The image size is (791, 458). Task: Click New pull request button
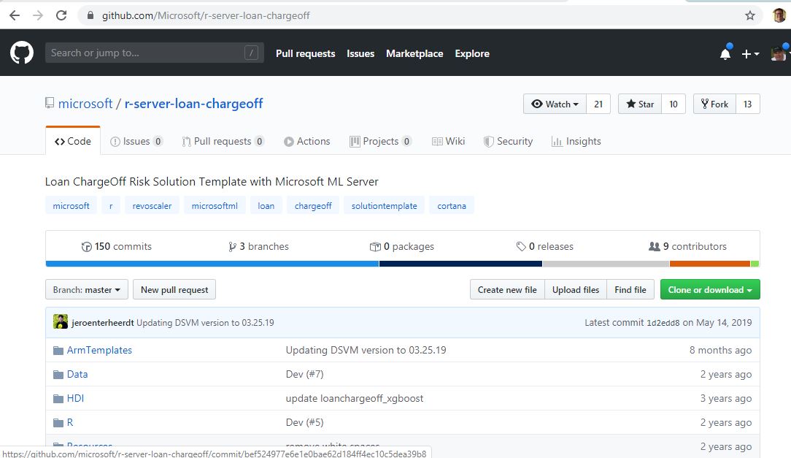click(174, 290)
